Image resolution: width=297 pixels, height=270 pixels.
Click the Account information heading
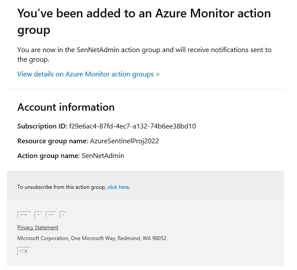point(66,107)
